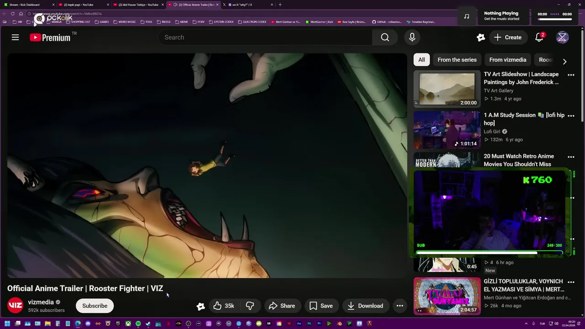Open options for GİZLİ TOPLULUKLAR video
585x329 pixels.
click(571, 282)
